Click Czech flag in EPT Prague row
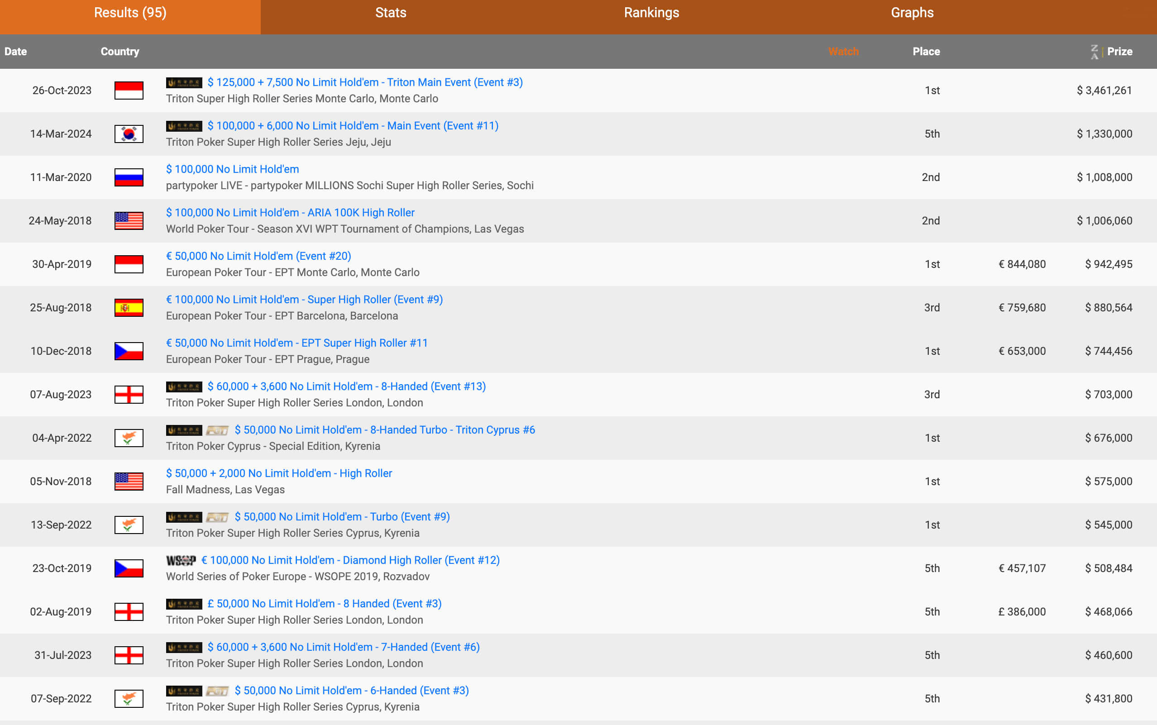Viewport: 1157px width, 725px height. (129, 352)
